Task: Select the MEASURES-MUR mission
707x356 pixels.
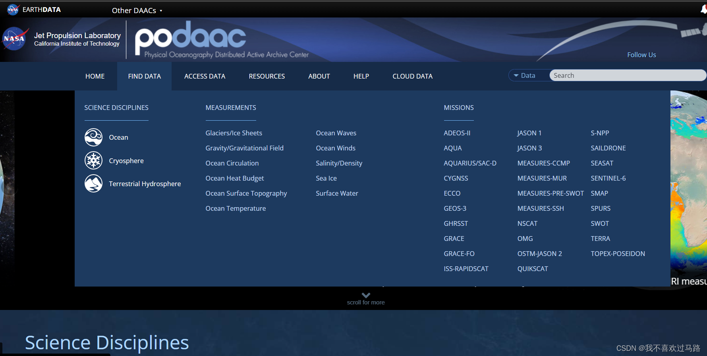Action: click(x=542, y=178)
